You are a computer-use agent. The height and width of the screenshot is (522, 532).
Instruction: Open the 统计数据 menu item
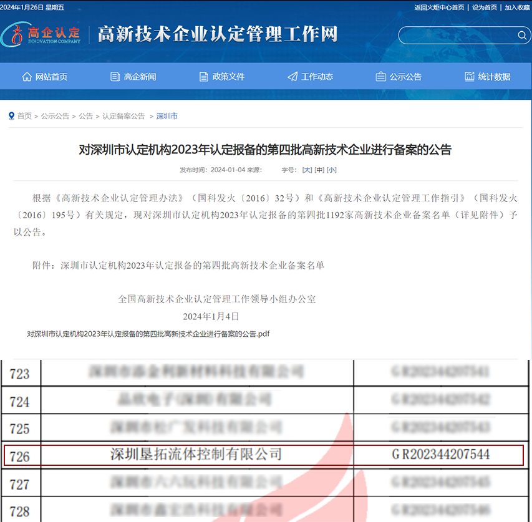click(494, 77)
